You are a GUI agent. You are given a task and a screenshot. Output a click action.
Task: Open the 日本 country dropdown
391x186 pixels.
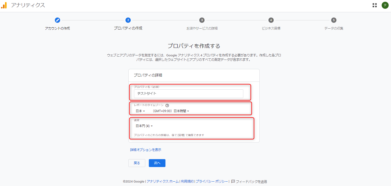pos(140,111)
